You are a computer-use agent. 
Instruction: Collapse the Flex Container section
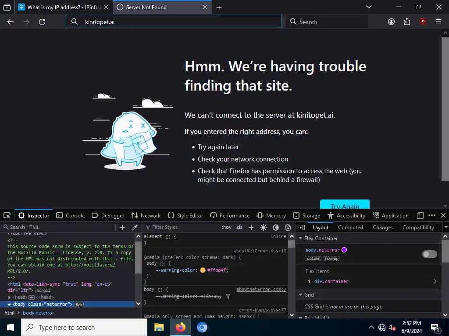point(300,238)
